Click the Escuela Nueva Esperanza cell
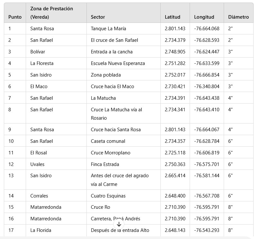Image resolution: width=261 pixels, height=239 pixels. [x=118, y=63]
